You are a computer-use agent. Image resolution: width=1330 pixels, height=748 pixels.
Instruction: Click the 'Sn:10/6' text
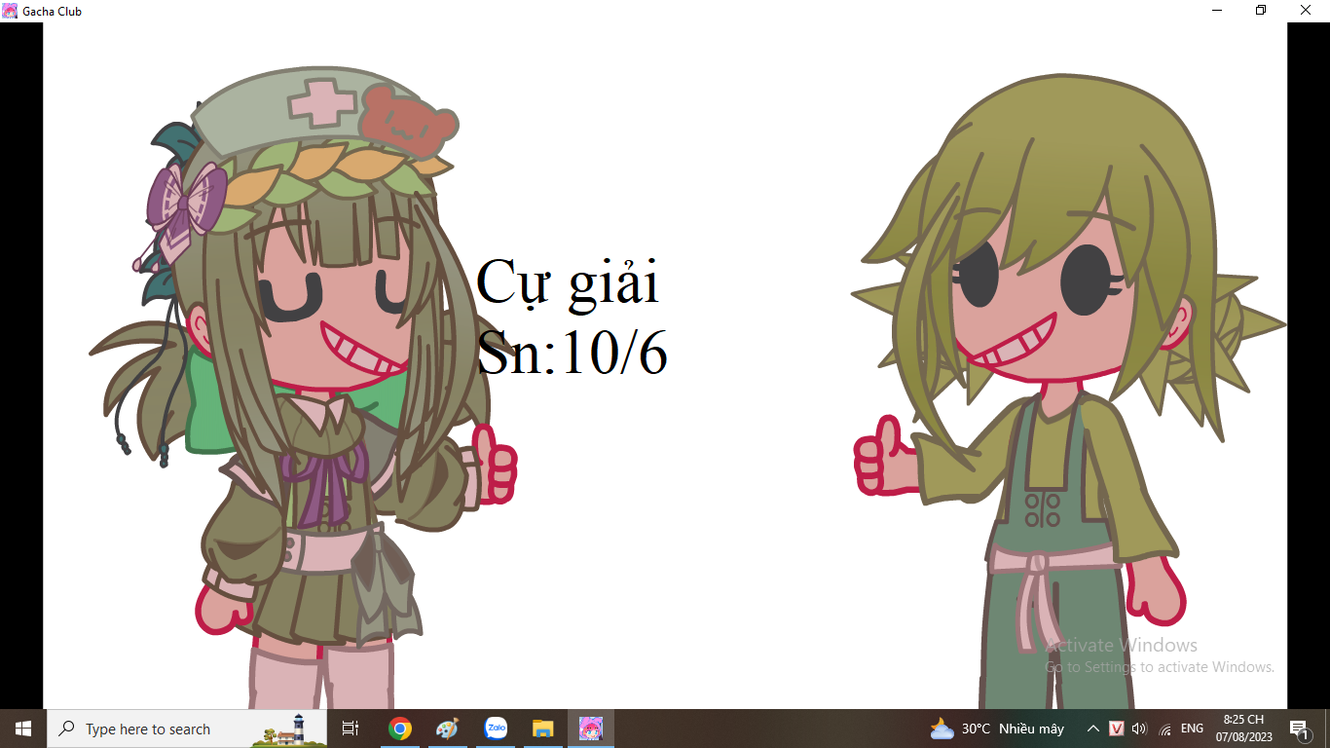click(x=572, y=354)
